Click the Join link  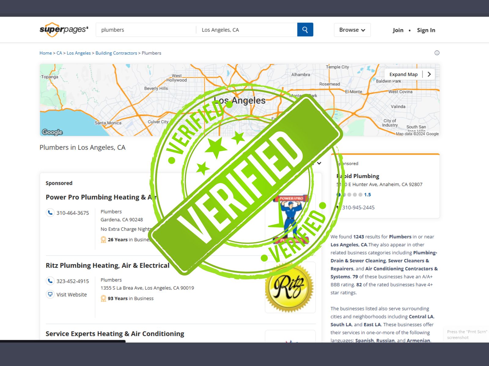pos(398,30)
